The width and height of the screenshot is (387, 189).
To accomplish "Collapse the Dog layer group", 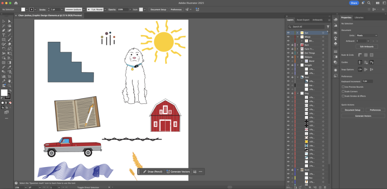I will [297, 93].
